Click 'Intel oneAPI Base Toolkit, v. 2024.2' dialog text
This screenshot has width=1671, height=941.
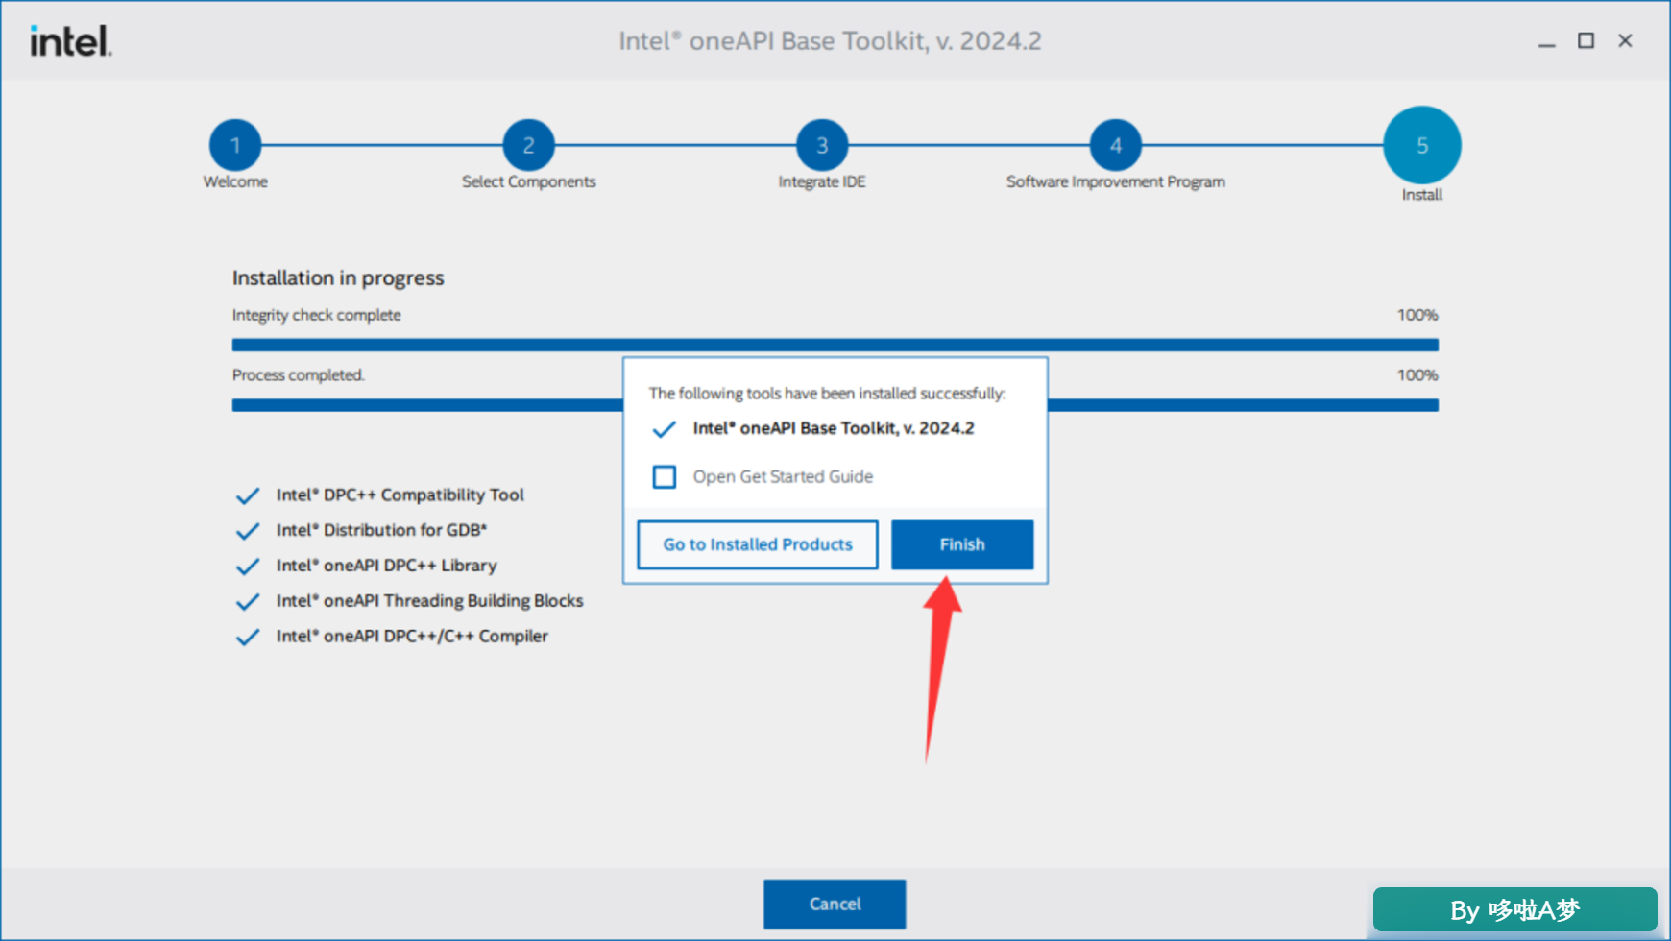click(834, 428)
